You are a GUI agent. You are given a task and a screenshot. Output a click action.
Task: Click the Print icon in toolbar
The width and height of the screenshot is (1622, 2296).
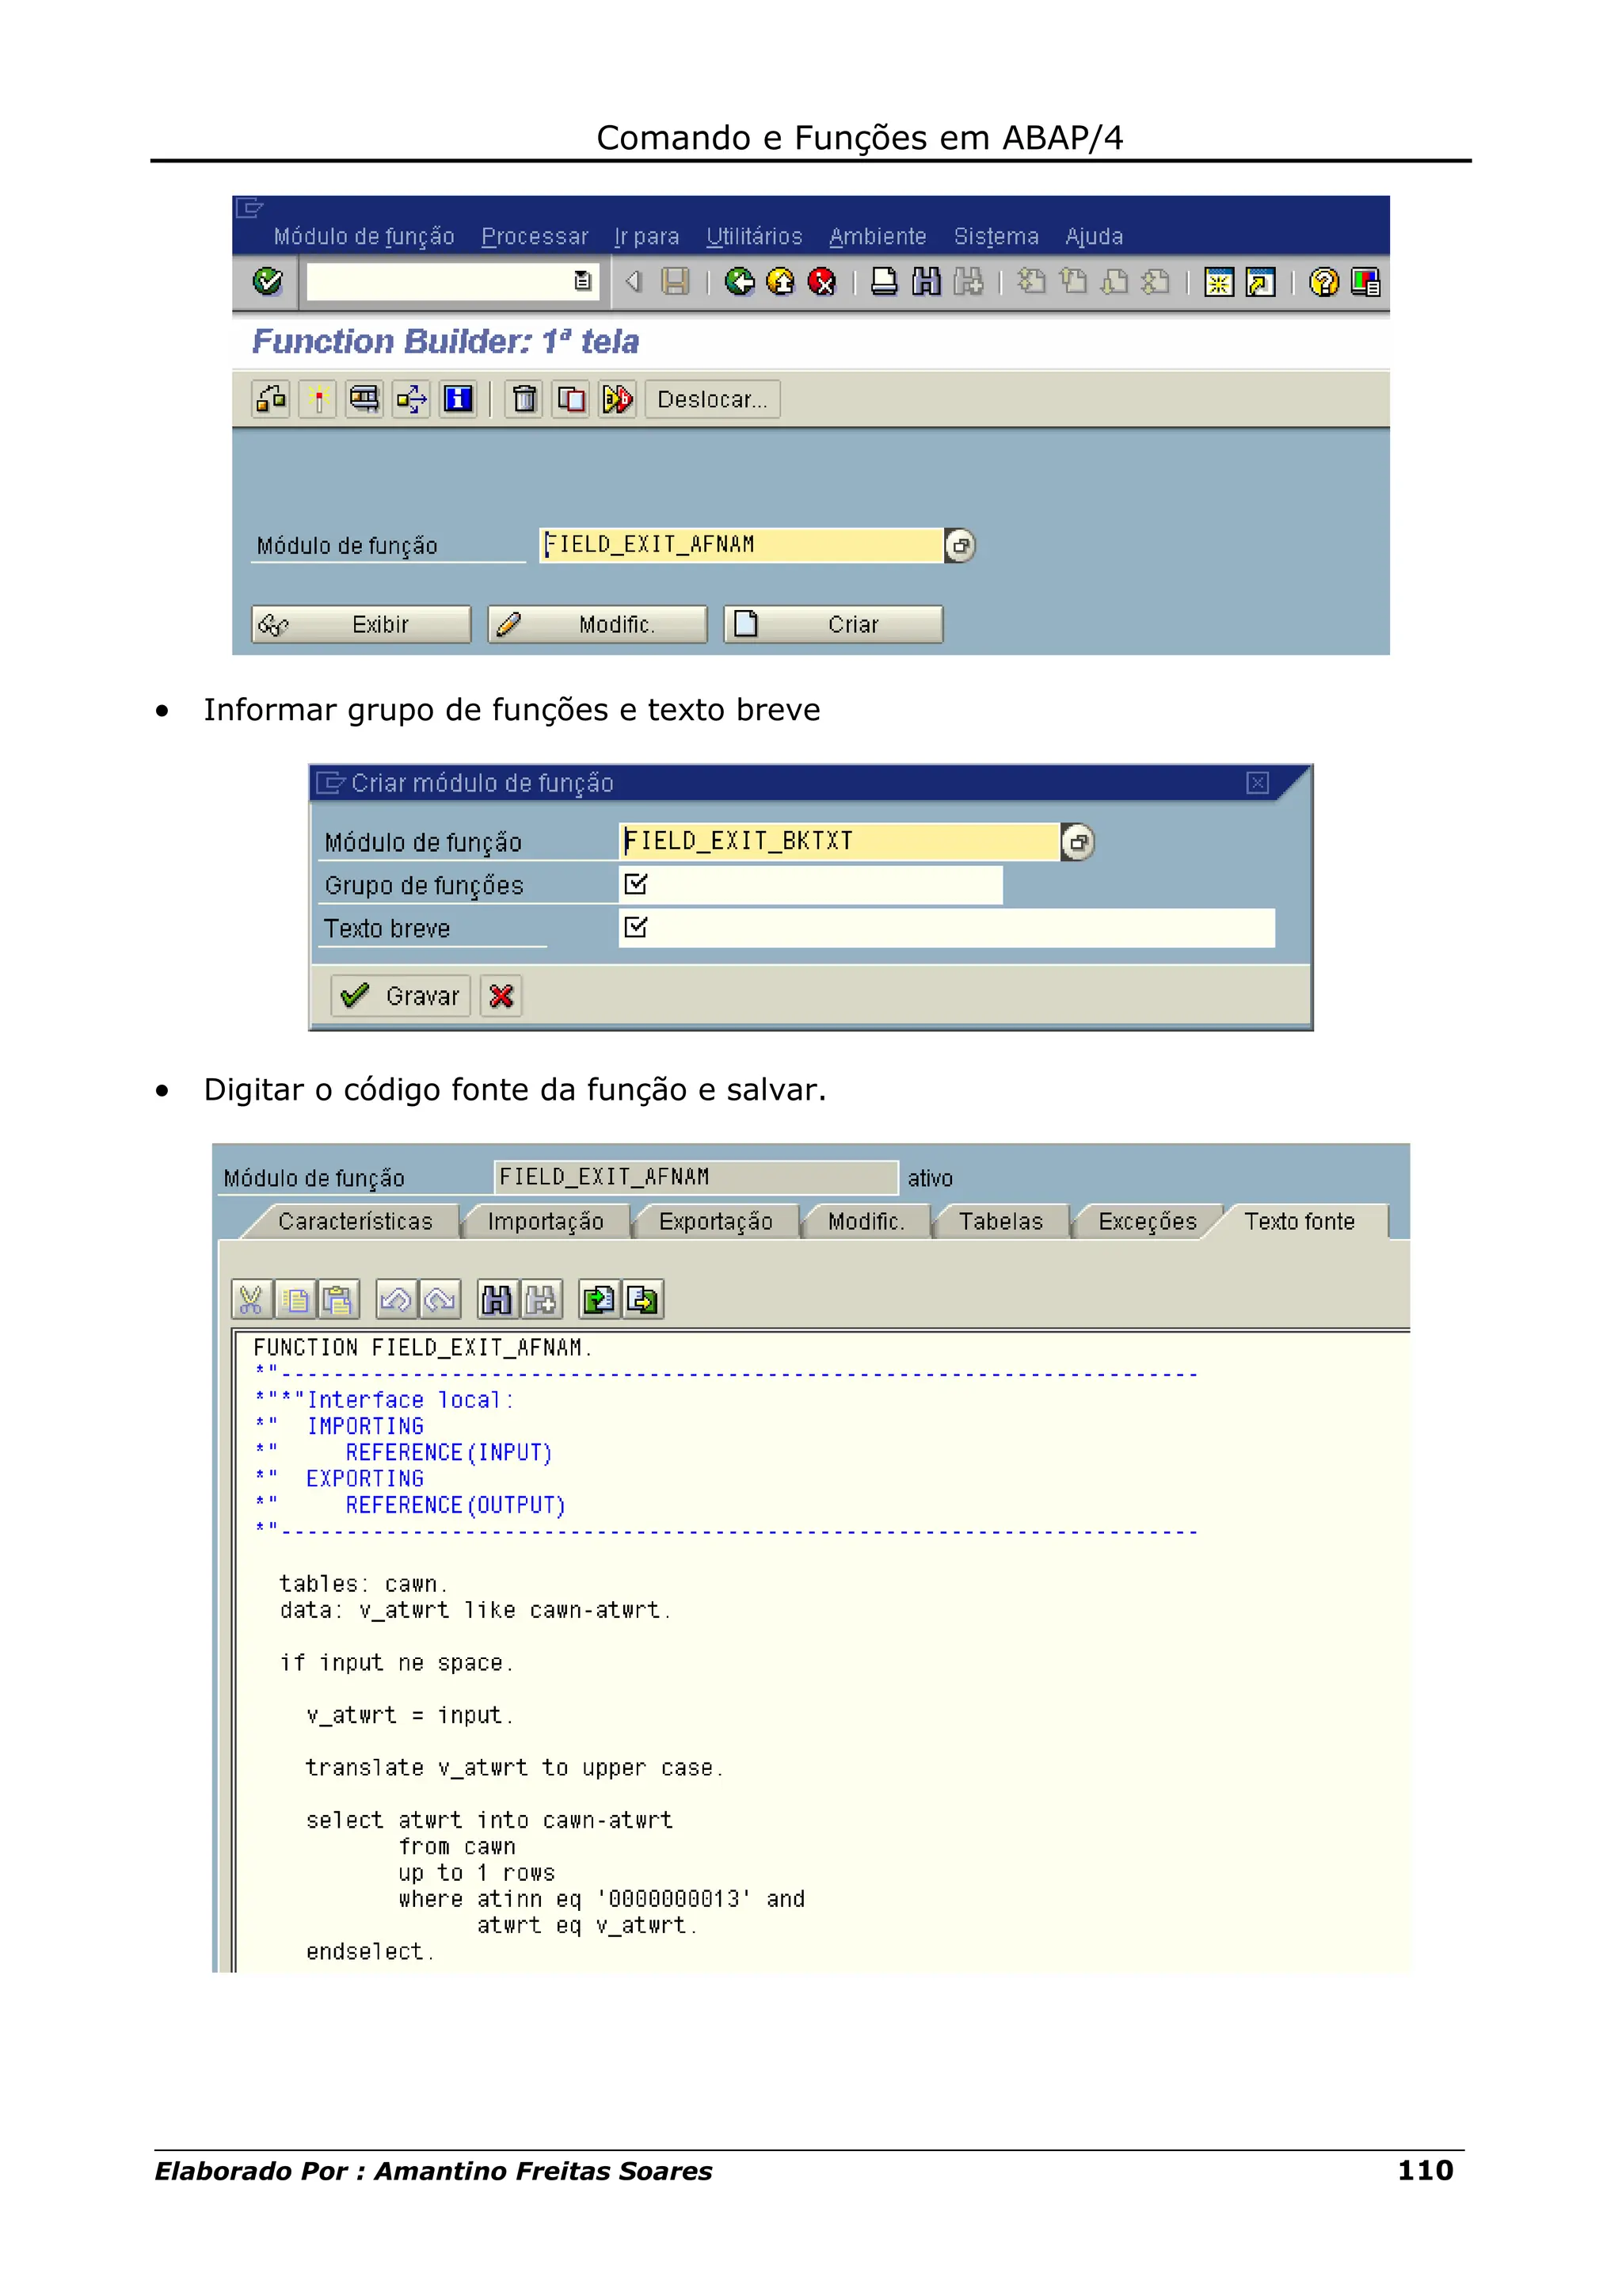click(x=883, y=283)
